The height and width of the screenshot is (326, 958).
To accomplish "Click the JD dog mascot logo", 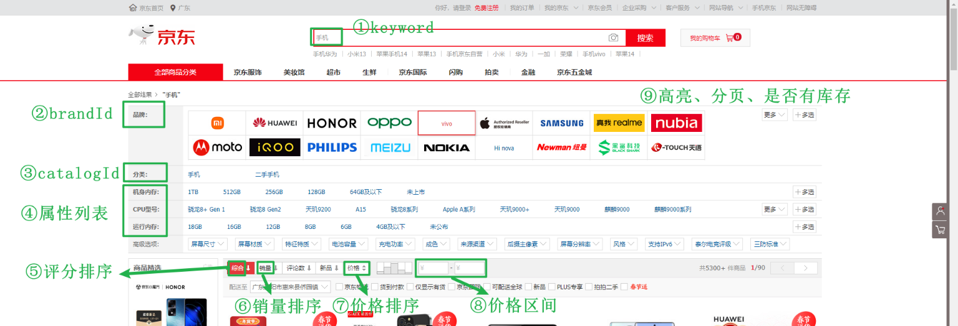I will 141,35.
